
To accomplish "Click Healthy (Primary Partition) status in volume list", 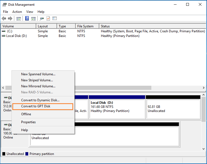I will coord(120,36).
